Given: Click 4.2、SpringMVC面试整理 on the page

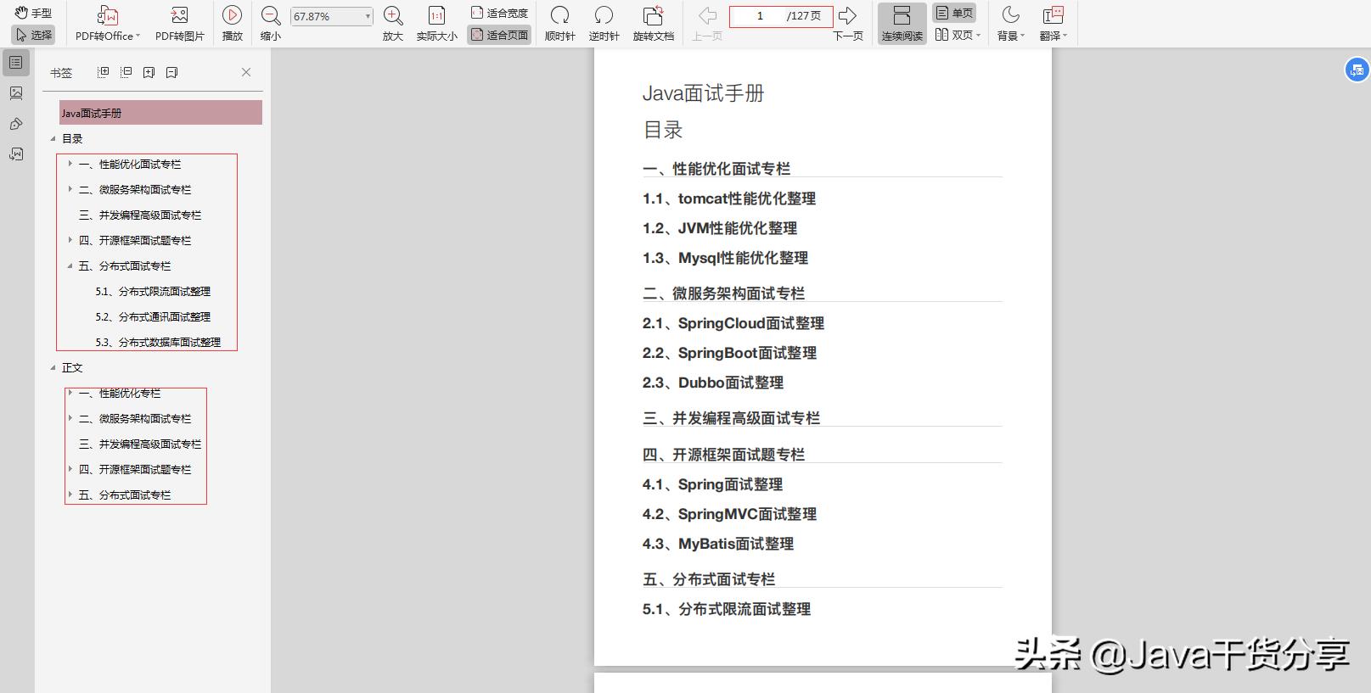Looking at the screenshot, I should click(x=729, y=514).
